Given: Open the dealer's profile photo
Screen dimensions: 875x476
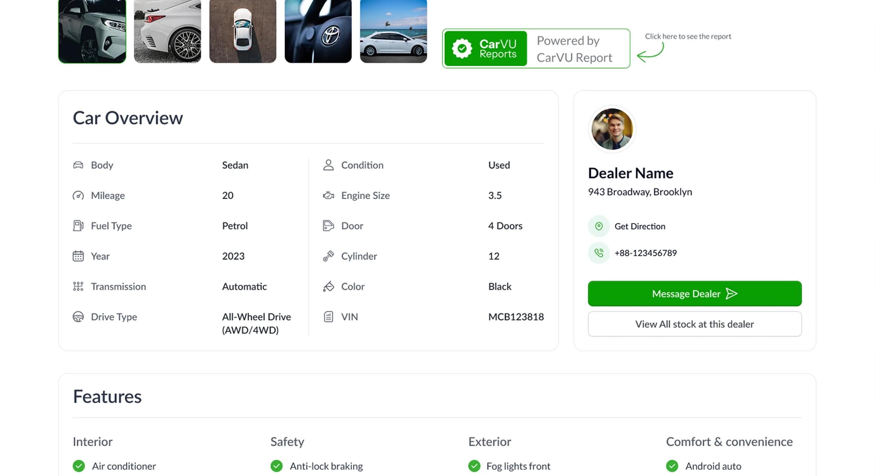Looking at the screenshot, I should tap(612, 129).
